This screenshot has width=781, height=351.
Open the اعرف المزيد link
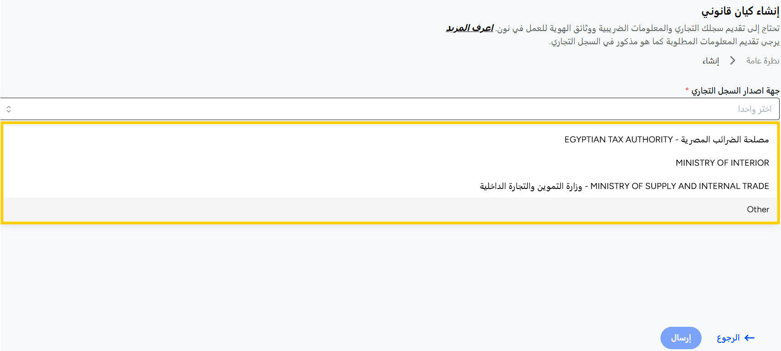[x=470, y=28]
